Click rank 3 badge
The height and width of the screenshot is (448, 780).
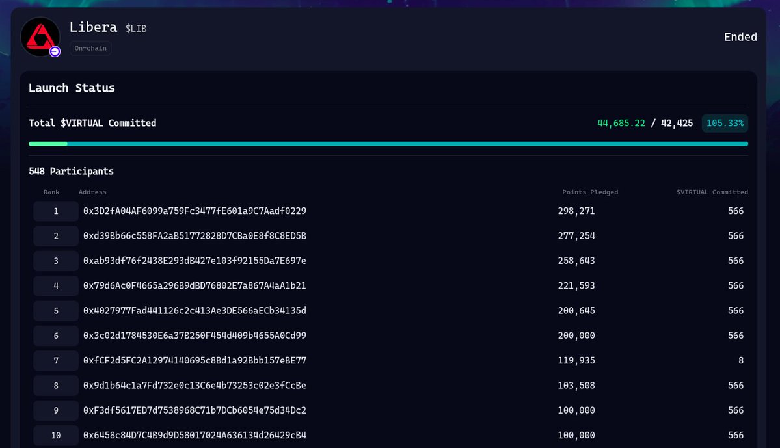pos(56,261)
